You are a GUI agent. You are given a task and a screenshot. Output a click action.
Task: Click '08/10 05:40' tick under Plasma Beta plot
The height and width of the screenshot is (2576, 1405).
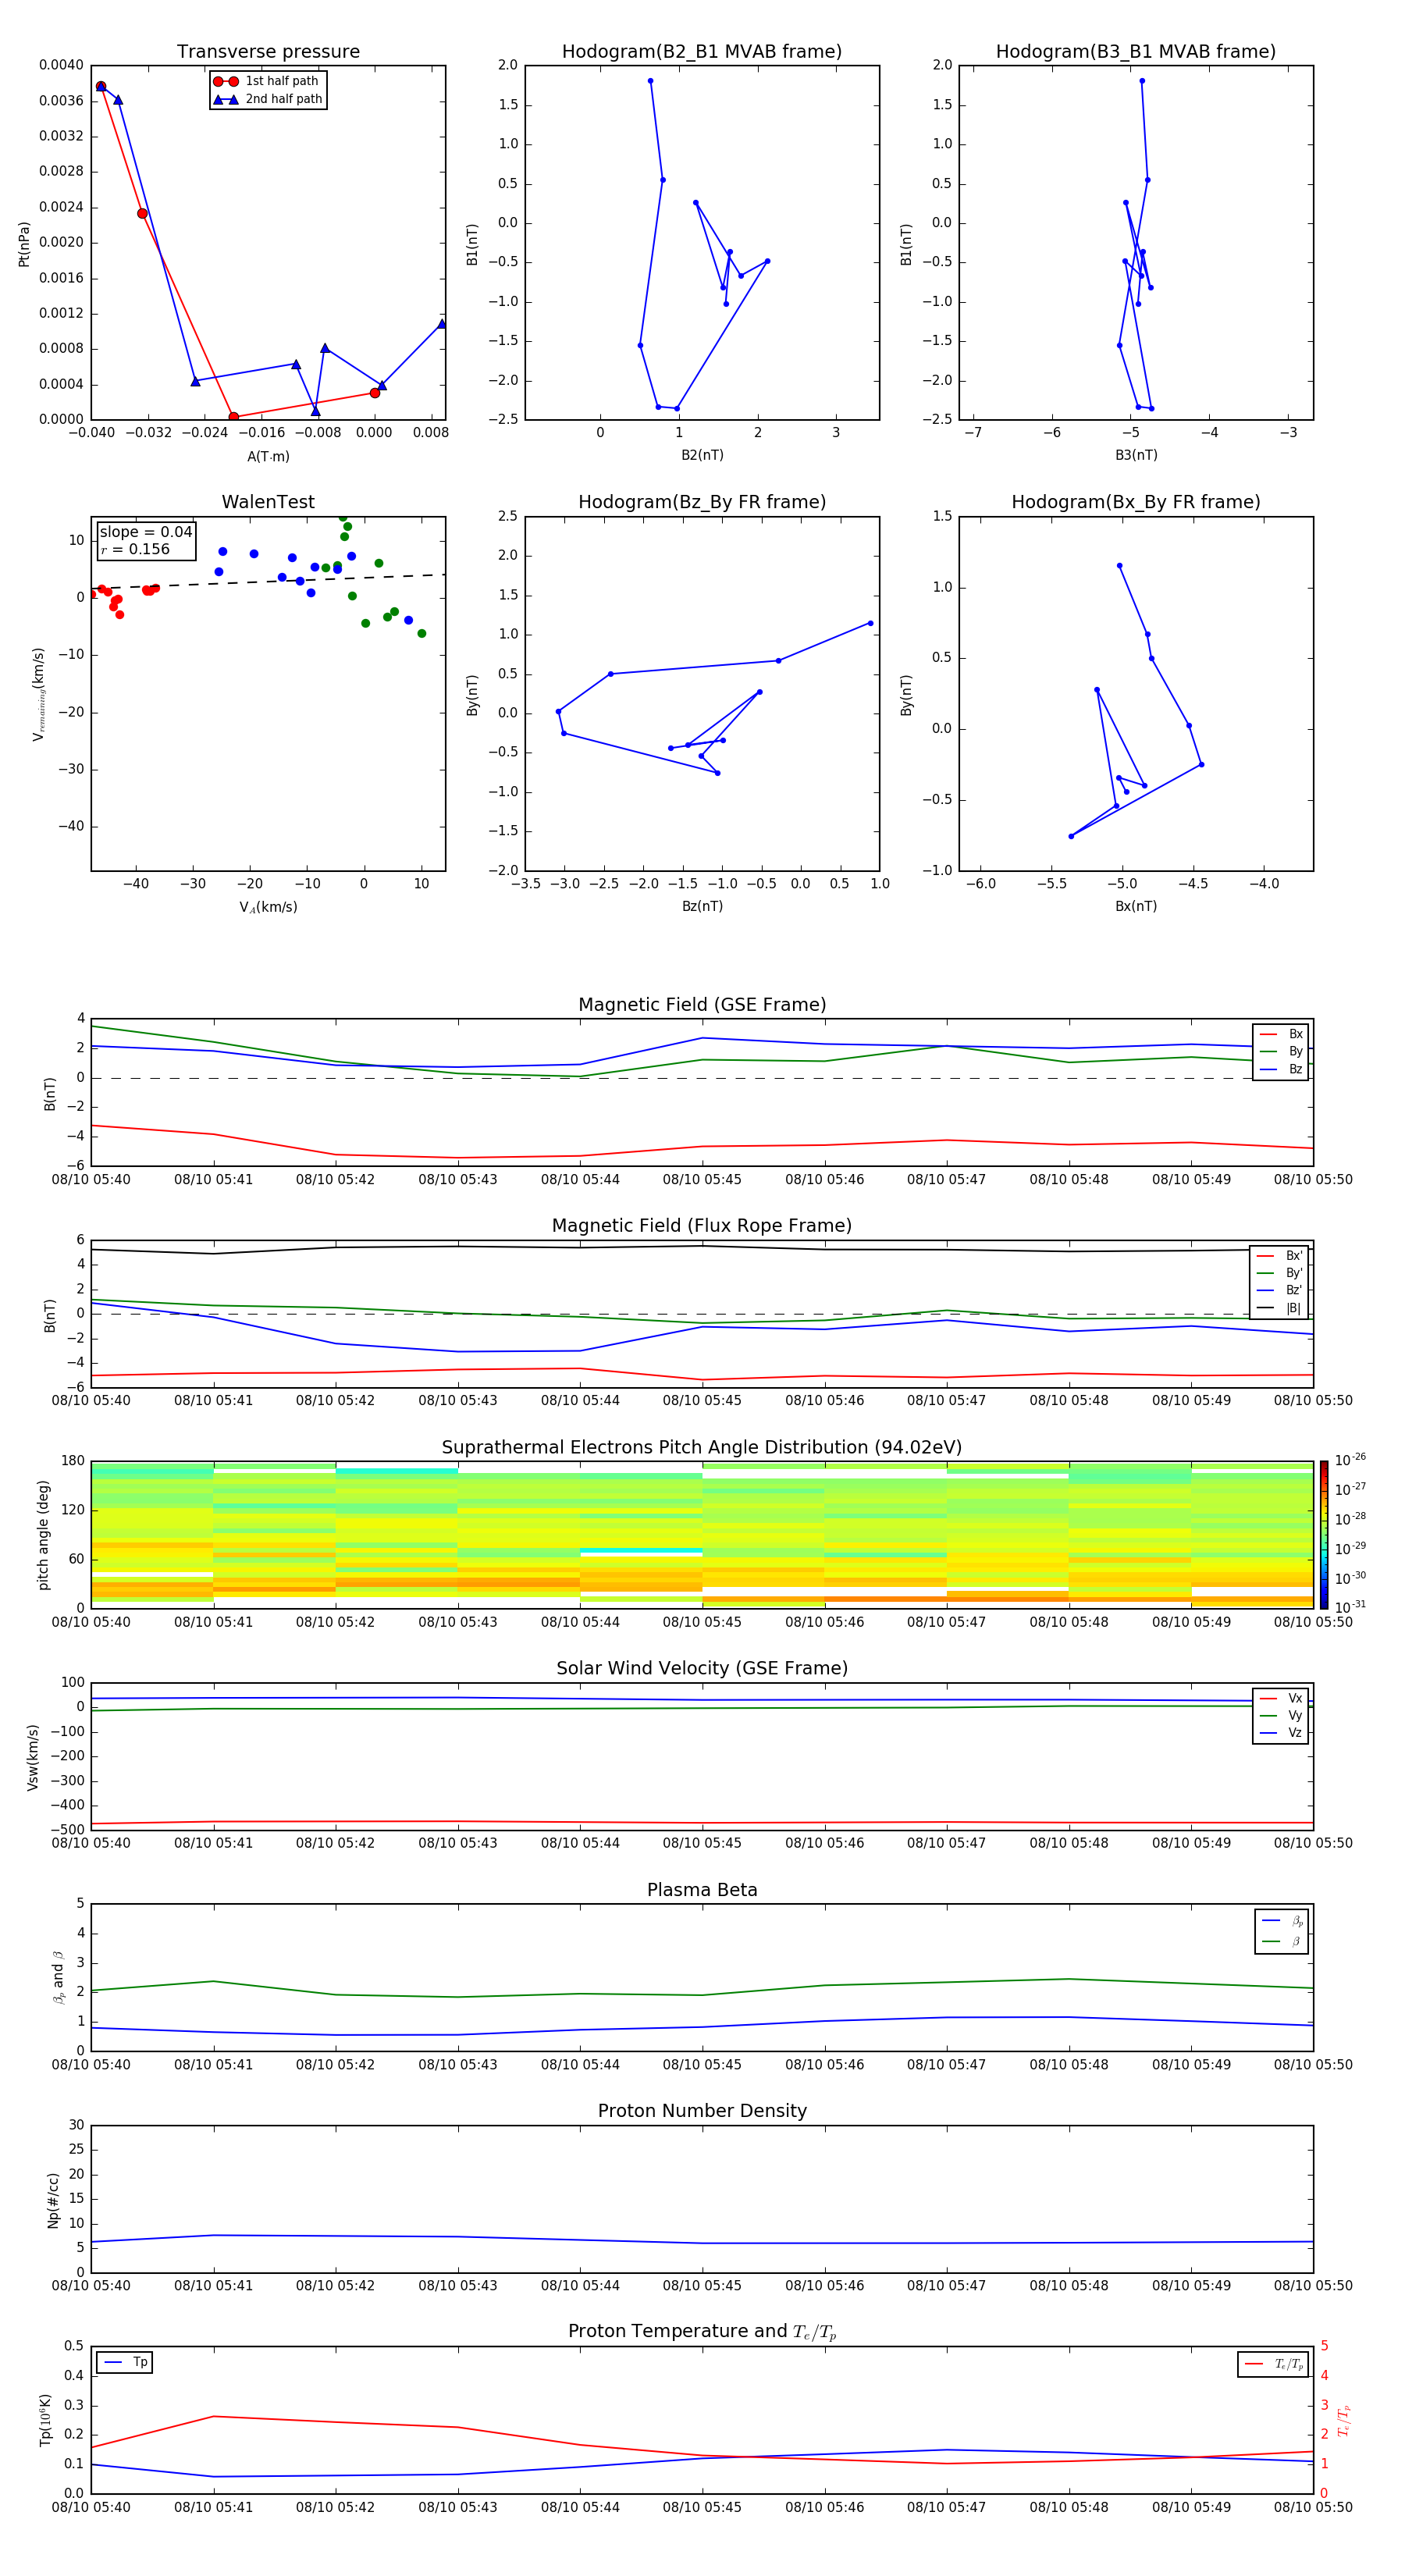coord(91,2064)
